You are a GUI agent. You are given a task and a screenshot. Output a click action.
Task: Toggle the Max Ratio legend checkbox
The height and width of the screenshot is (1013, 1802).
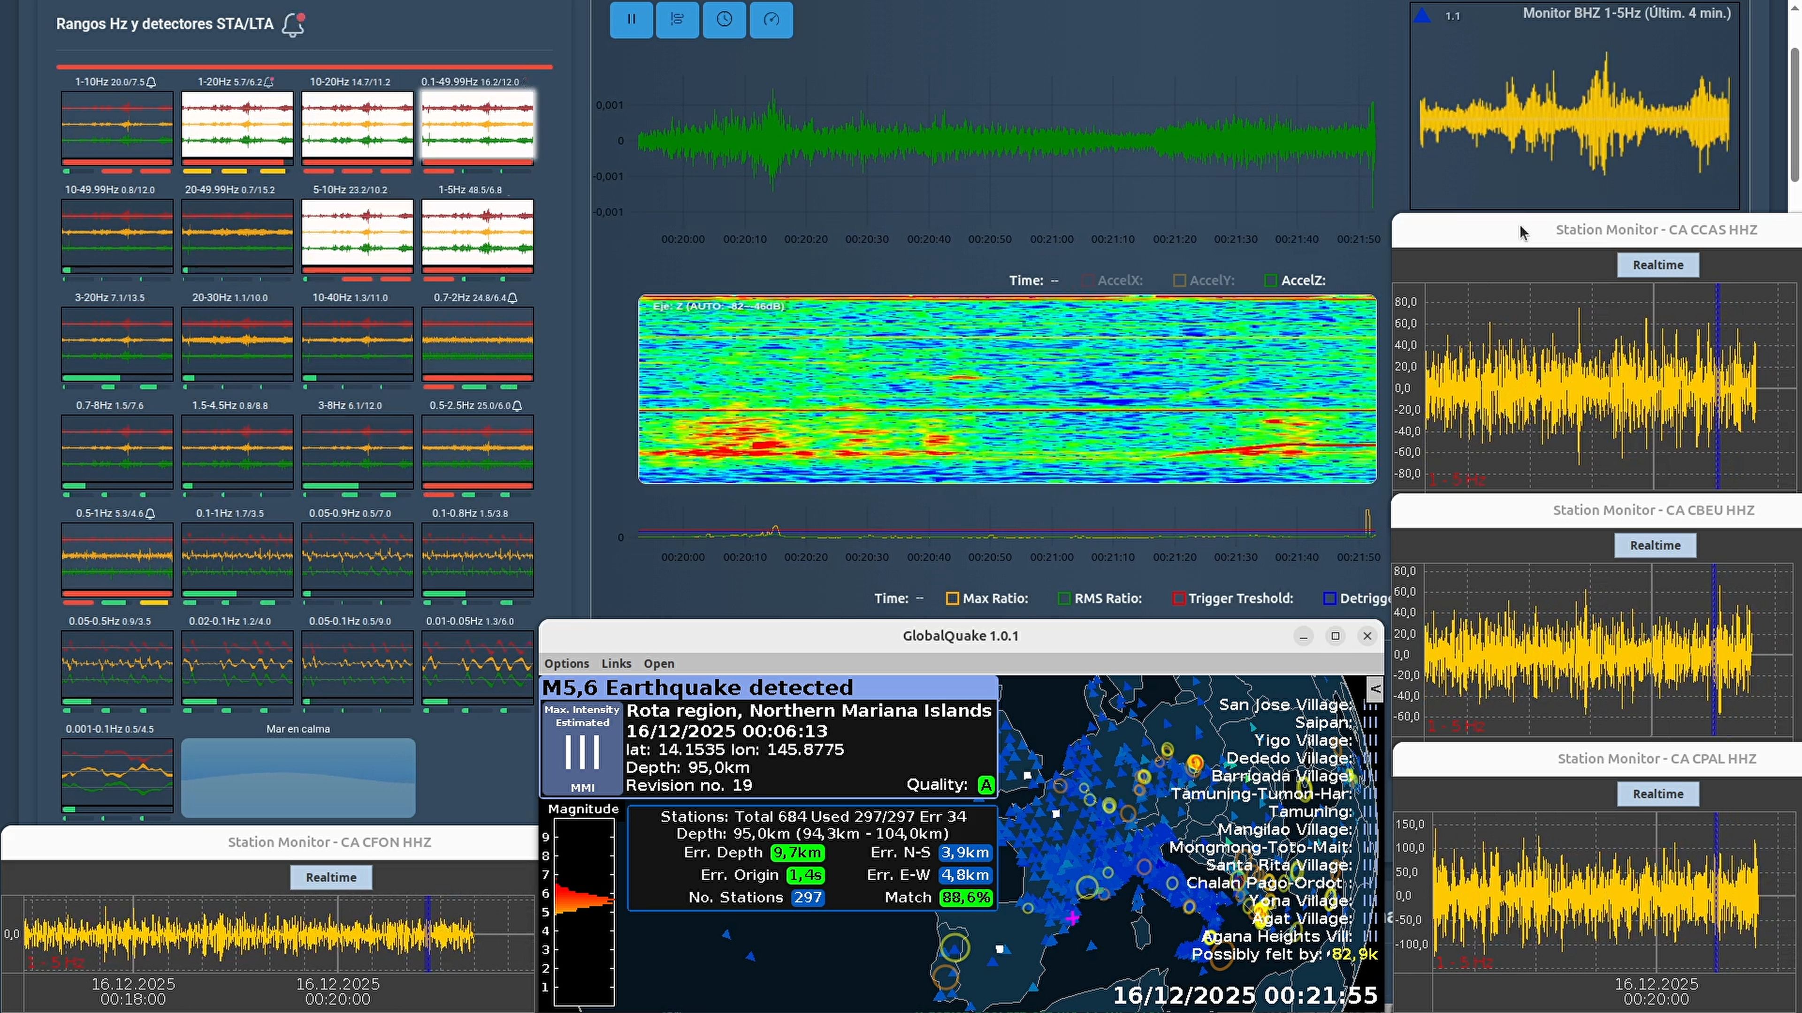click(x=952, y=599)
